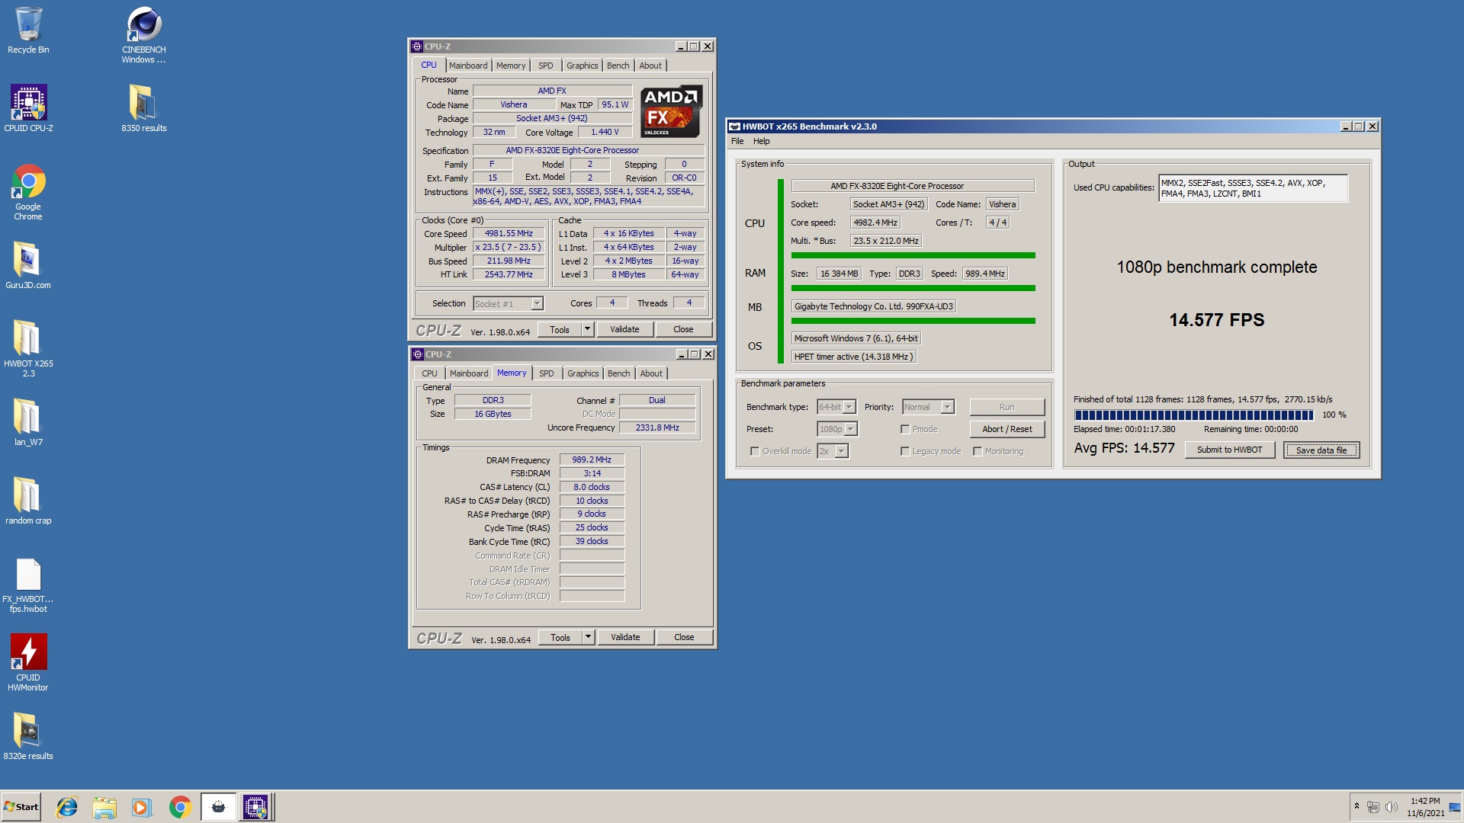This screenshot has height=823, width=1464.
Task: Enable the Monitoring checkbox
Action: pyautogui.click(x=978, y=451)
